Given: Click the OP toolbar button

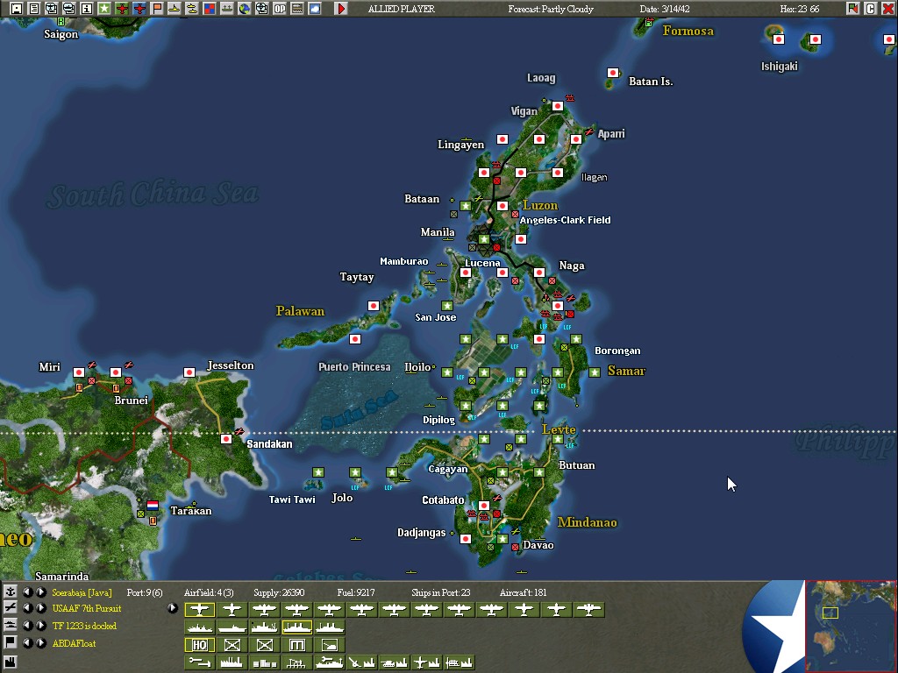Looking at the screenshot, I should 280,9.
